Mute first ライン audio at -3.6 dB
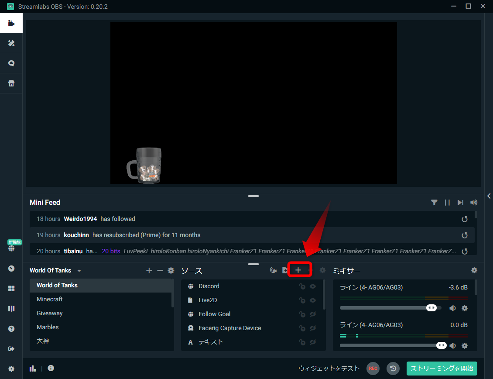 click(452, 308)
